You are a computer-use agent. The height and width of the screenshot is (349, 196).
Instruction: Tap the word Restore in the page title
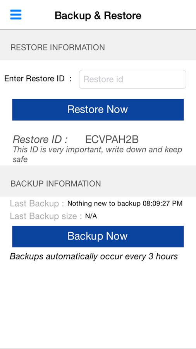click(x=123, y=16)
